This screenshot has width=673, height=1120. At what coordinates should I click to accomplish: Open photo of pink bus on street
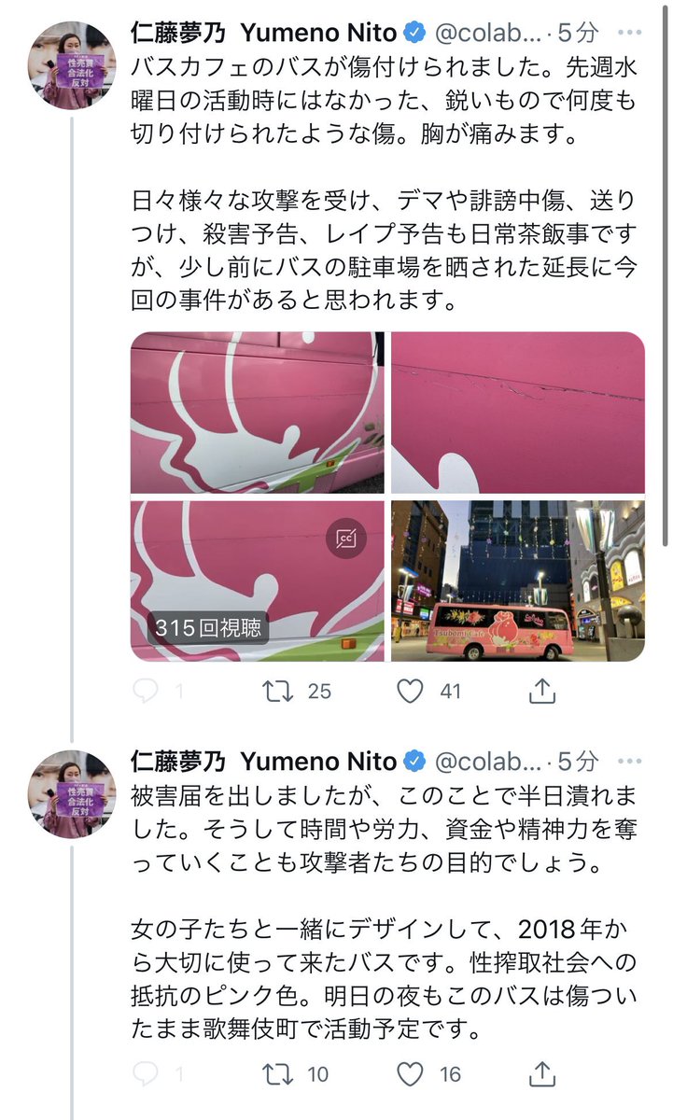pos(518,581)
